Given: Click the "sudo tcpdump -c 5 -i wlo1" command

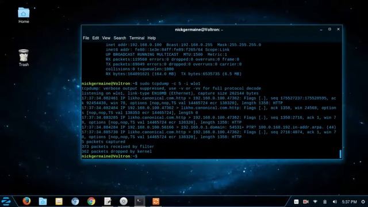Looking at the screenshot, I should pyautogui.click(x=170, y=83).
